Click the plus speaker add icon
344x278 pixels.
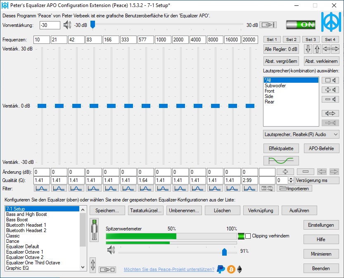(330, 90)
